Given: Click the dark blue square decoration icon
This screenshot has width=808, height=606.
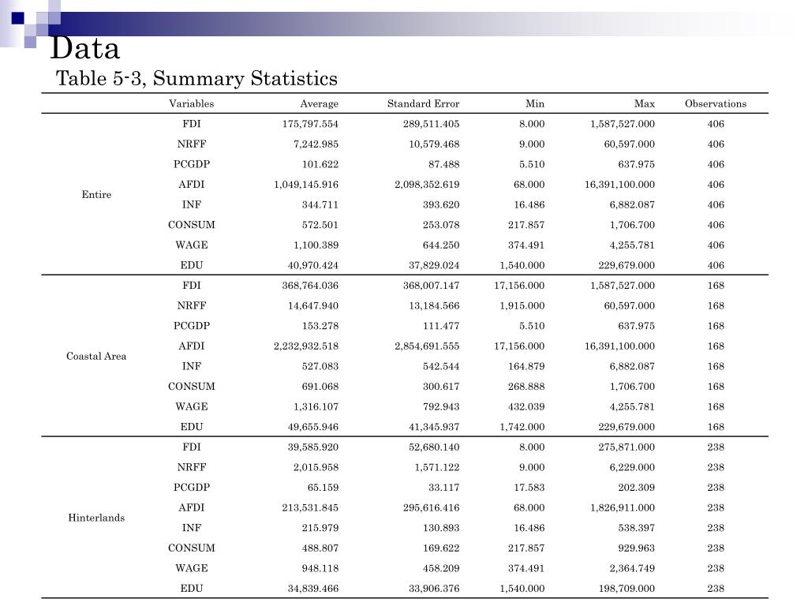Looking at the screenshot, I should click(x=18, y=18).
